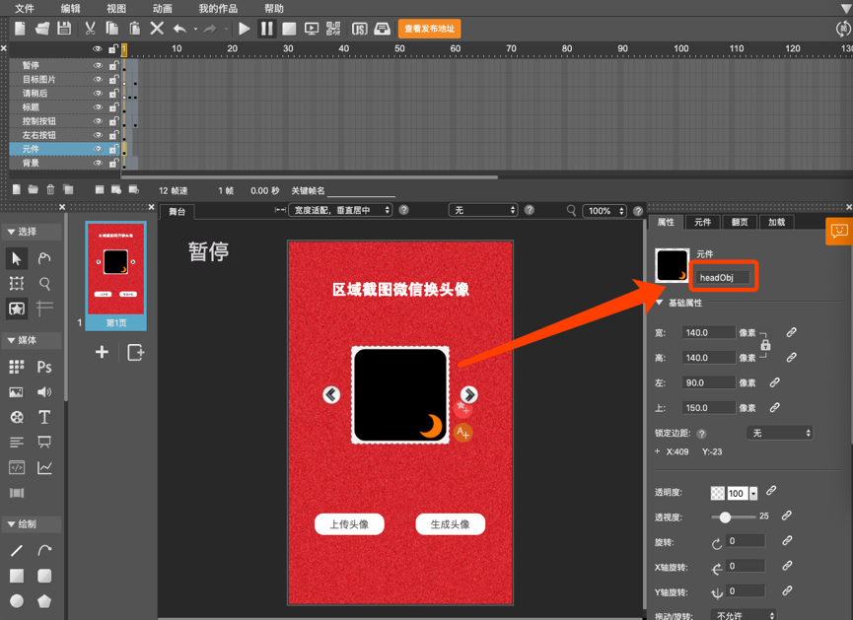Screen dimensions: 853x620
Task: Open the 文件 menu
Action: 24,8
